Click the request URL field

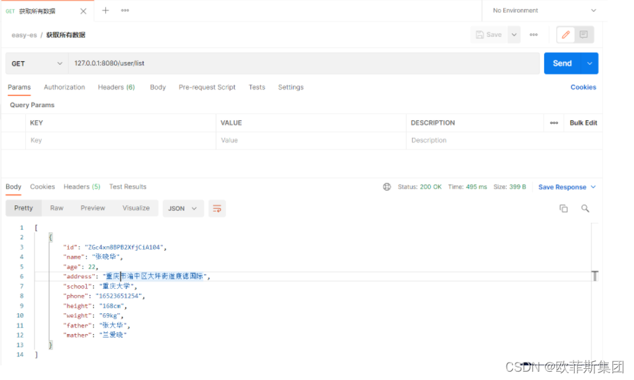coord(303,63)
